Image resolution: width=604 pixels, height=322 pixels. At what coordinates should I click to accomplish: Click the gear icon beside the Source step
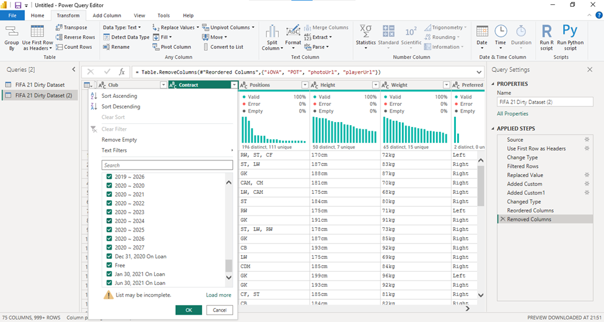point(587,139)
